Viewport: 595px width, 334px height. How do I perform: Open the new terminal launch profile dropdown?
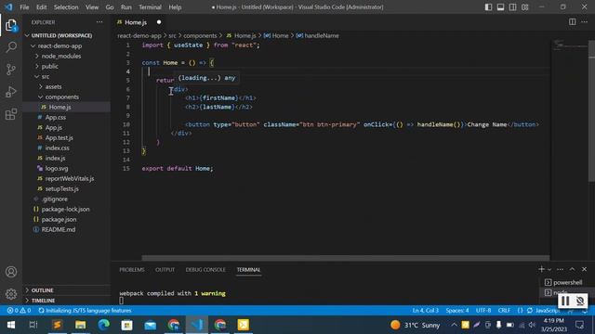coord(549,270)
